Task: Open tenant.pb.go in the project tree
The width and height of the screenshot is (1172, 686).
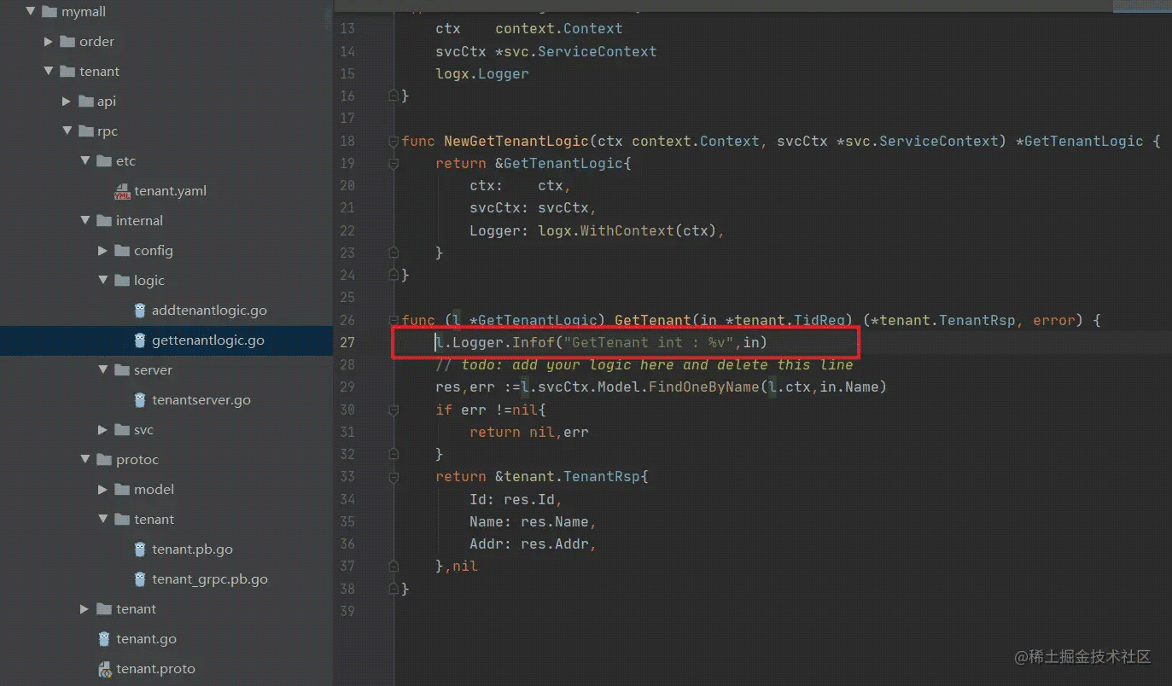Action: (x=192, y=549)
